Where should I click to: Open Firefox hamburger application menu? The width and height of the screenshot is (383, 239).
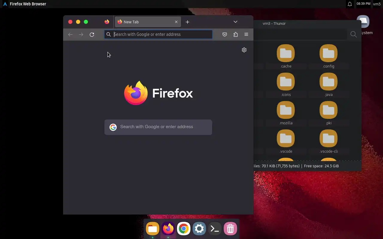(x=246, y=34)
